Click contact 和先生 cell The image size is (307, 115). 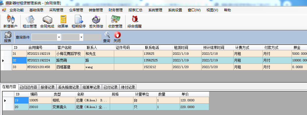99,54
